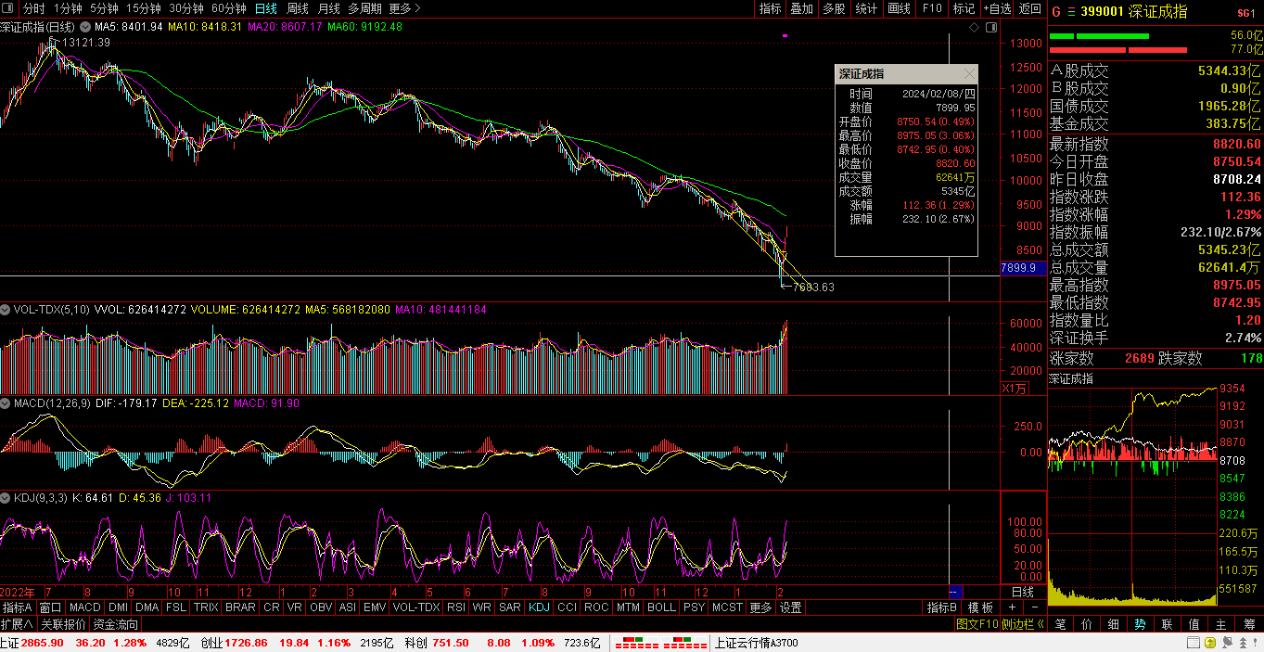Select the 60分钟 timeframe tab
Image resolution: width=1264 pixels, height=652 pixels.
click(x=228, y=8)
